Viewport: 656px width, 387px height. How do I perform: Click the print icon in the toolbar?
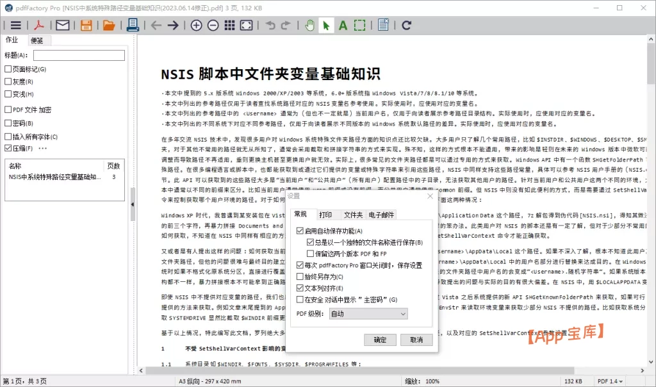[133, 26]
